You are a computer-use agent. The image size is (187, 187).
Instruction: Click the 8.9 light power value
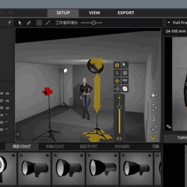119,139
